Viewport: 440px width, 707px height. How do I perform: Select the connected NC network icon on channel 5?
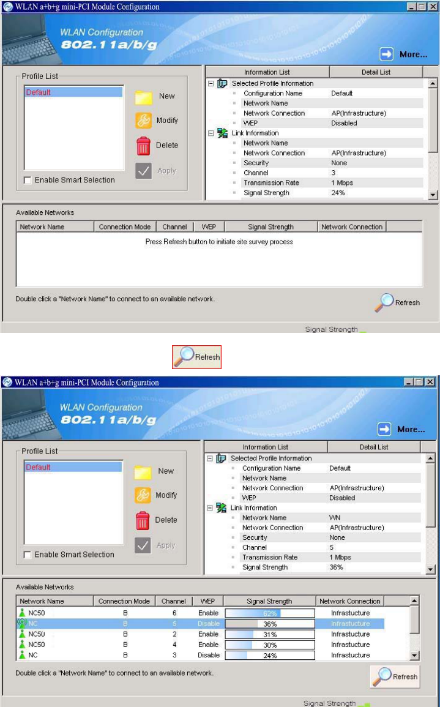tap(21, 624)
